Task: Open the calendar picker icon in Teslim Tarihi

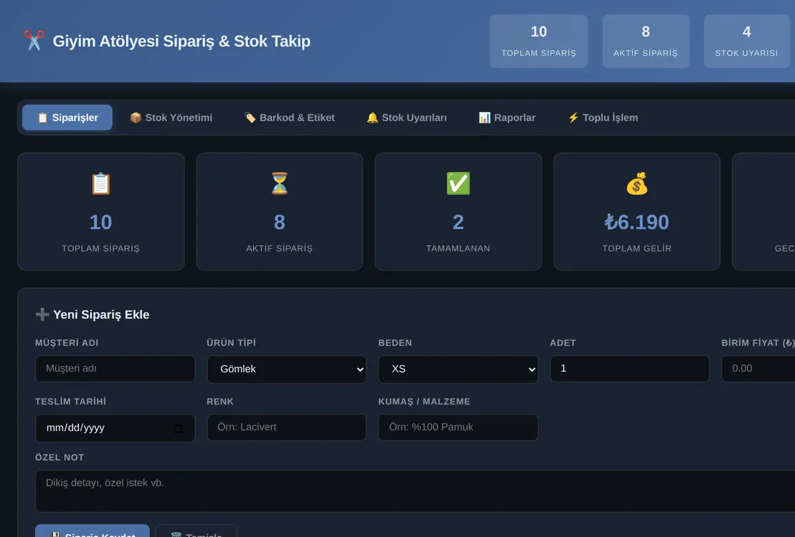Action: (178, 428)
